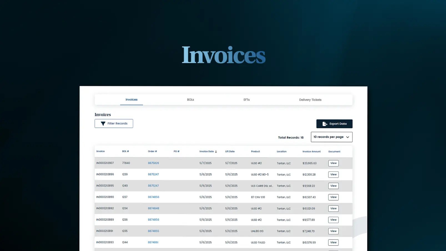The width and height of the screenshot is (446, 251).
Task: Open the Delivery Tickets tab
Action: coord(310,100)
